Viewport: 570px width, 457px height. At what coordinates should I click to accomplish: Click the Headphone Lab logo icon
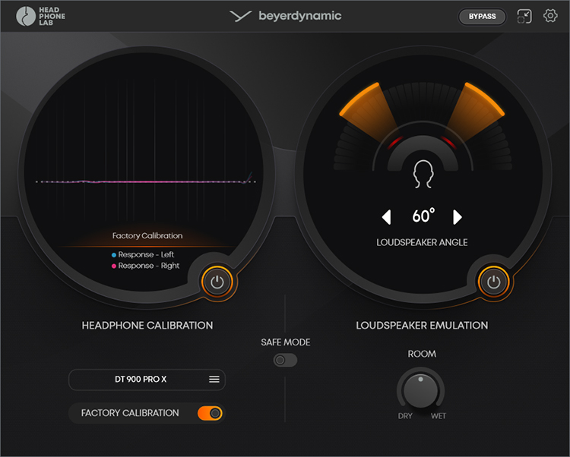point(28,17)
